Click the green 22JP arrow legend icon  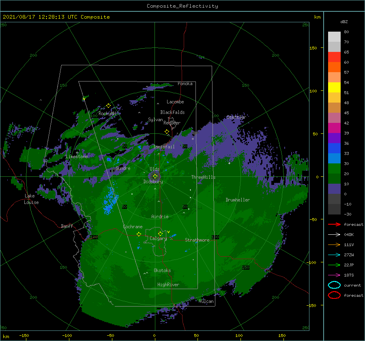[x=334, y=265]
